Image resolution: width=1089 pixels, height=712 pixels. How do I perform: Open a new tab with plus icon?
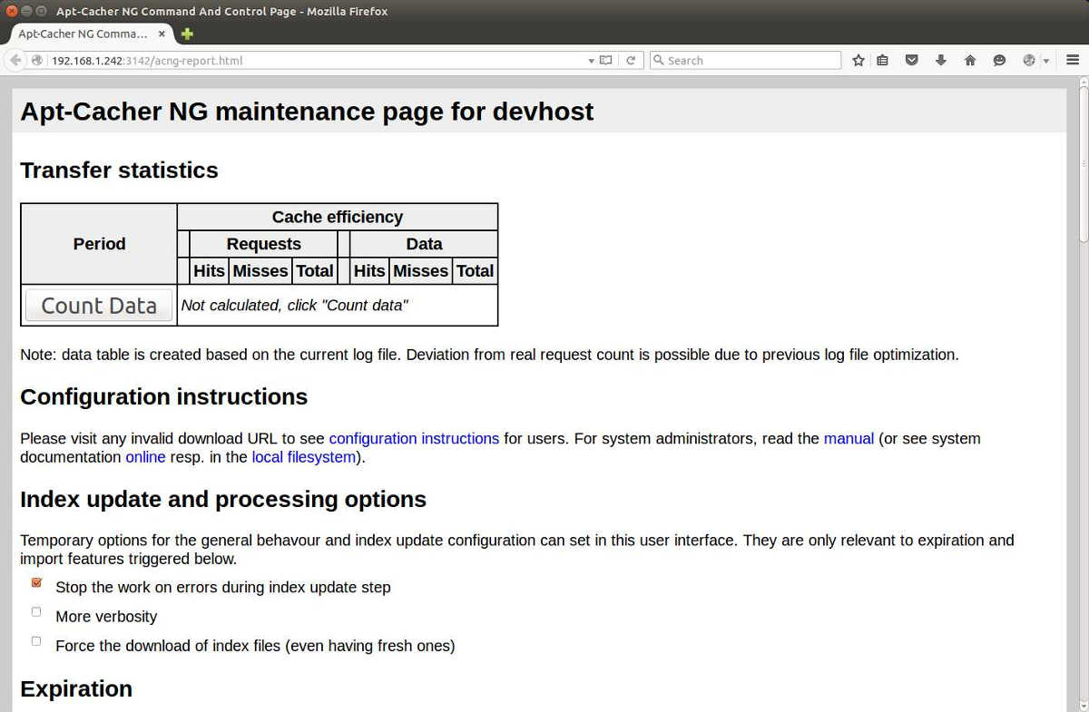(187, 34)
